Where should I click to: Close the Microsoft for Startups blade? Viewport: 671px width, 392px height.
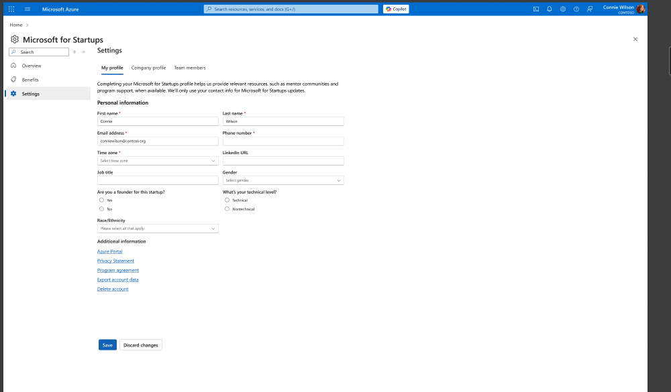[635, 40]
